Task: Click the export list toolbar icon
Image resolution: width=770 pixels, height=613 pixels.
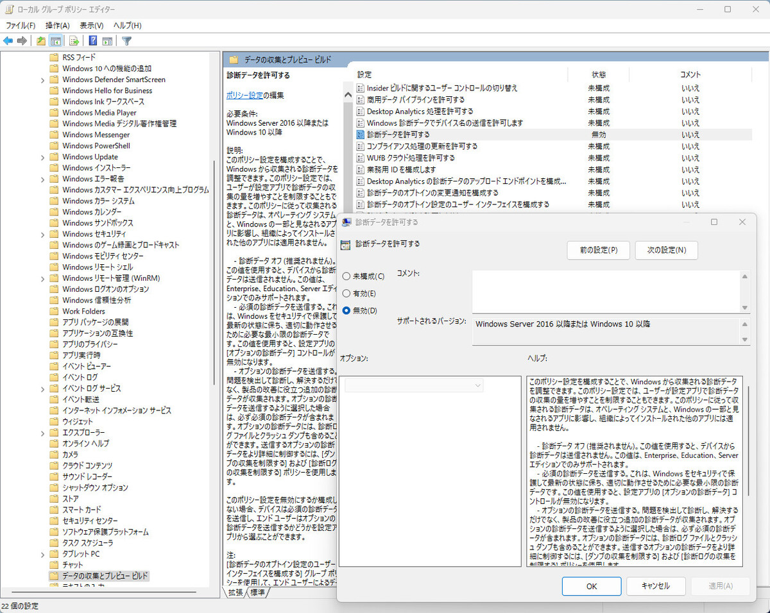Action: pyautogui.click(x=74, y=41)
